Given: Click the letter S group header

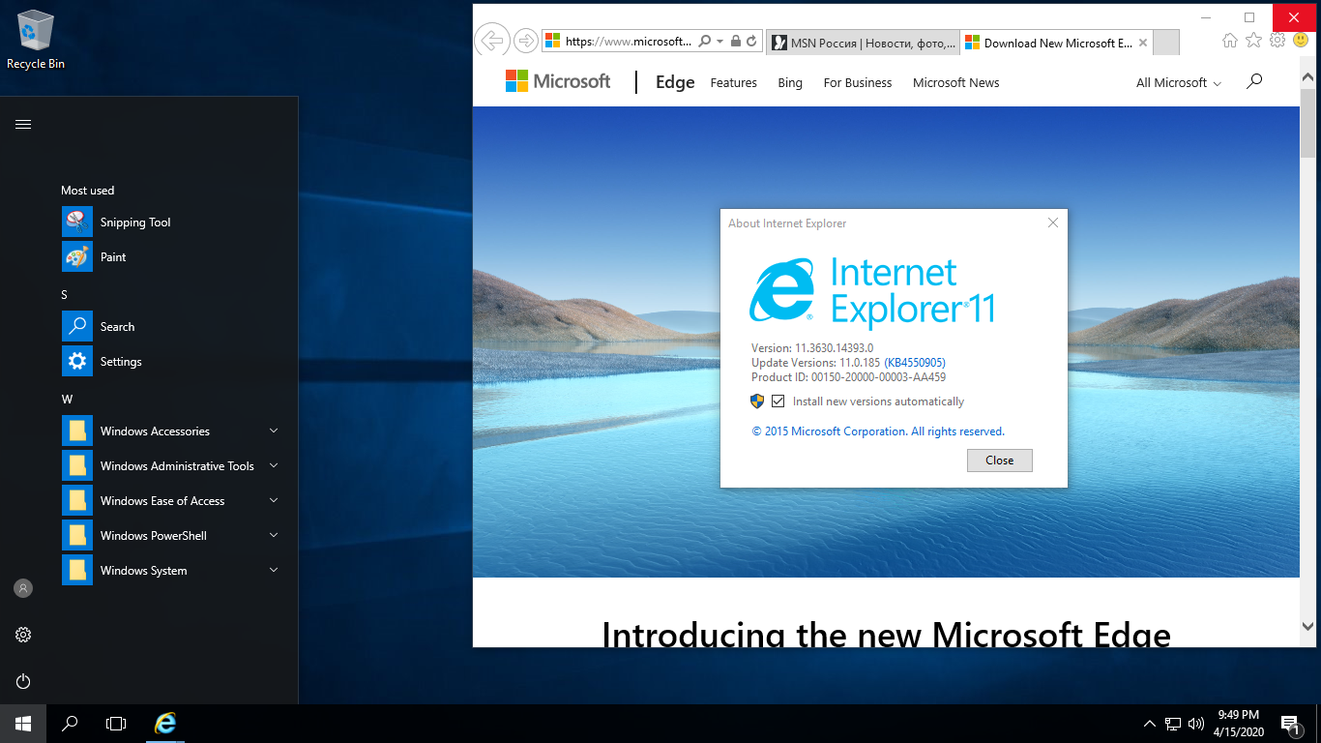Looking at the screenshot, I should click(x=65, y=295).
